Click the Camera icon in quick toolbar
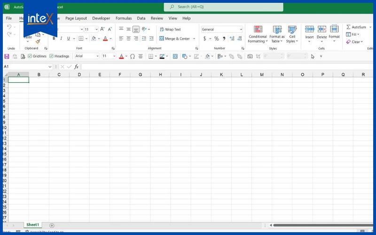The height and width of the screenshot is (235, 376). click(x=250, y=56)
